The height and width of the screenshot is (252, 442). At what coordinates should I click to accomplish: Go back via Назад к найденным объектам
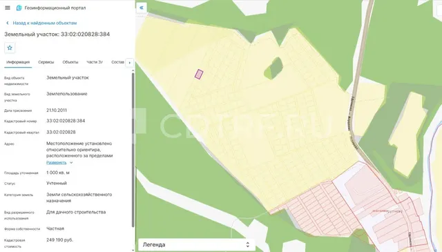pos(44,23)
